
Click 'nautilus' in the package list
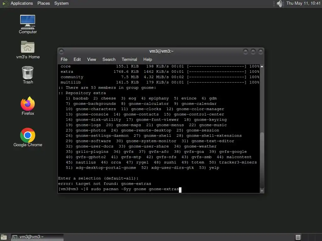coord(86,162)
